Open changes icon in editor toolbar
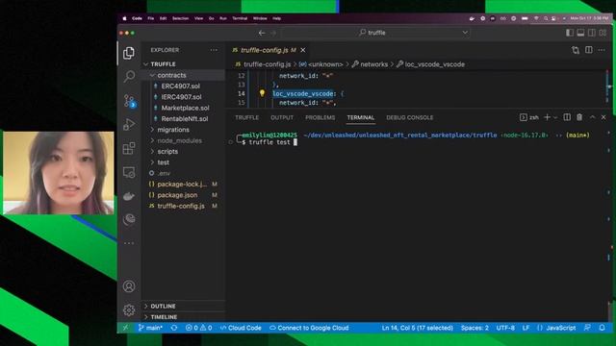Image resolution: width=616 pixels, height=346 pixels. 576,50
